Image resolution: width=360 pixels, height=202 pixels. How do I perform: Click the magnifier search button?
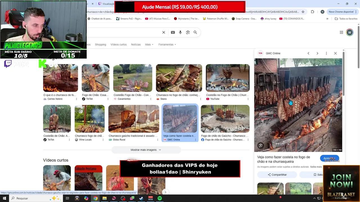(x=195, y=32)
